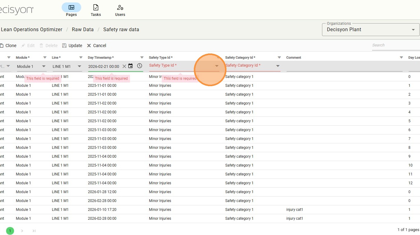
Task: Open the calendar date picker icon
Action: pos(130,66)
